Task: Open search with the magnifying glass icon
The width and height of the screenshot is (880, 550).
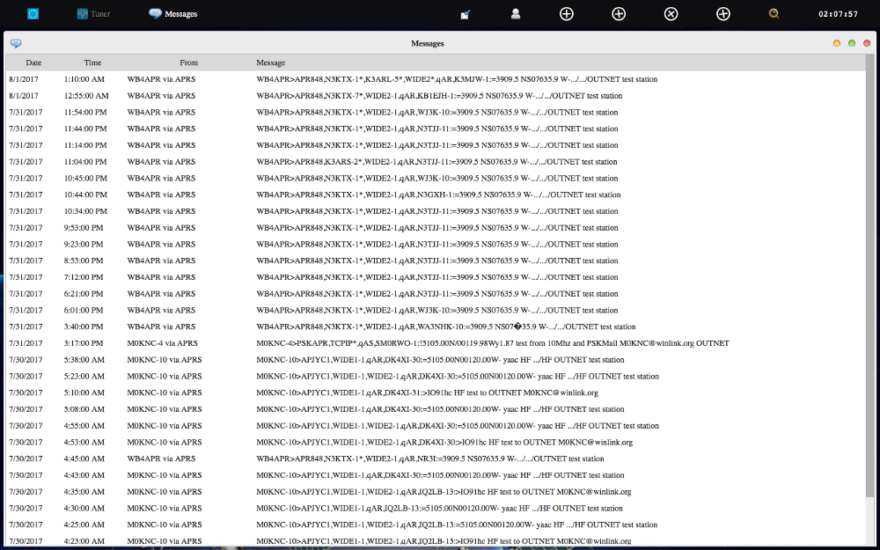Action: coord(774,14)
